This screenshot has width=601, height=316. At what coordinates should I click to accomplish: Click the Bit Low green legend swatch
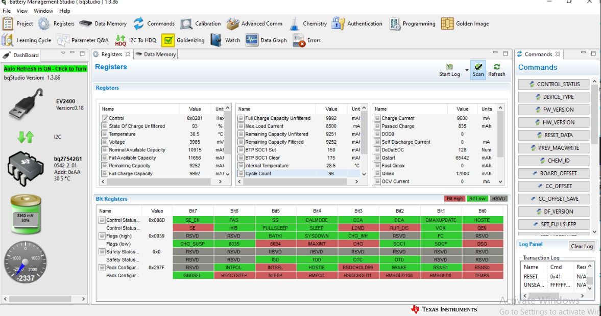click(477, 199)
